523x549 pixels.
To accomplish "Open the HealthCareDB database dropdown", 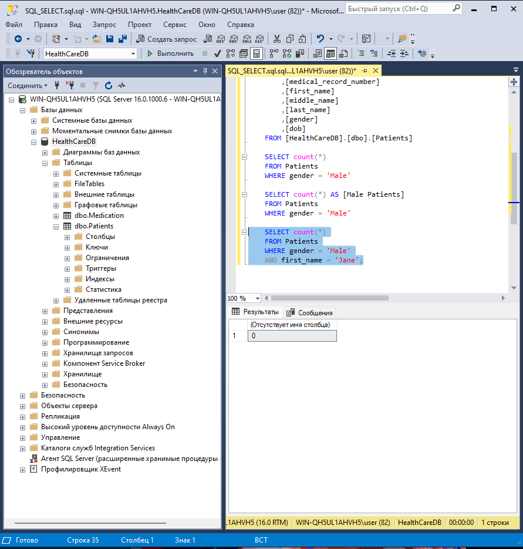I will tap(133, 53).
